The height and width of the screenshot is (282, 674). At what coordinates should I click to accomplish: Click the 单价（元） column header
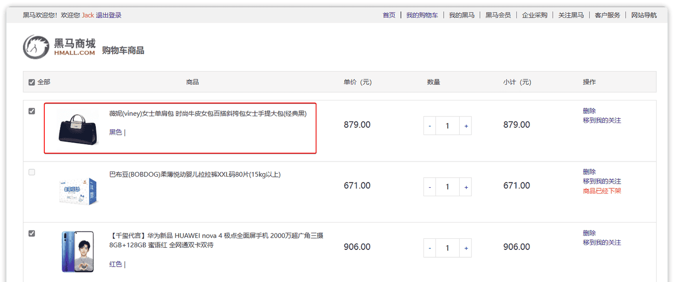tap(358, 82)
